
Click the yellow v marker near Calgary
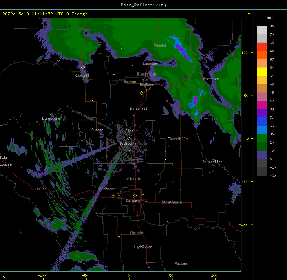click(143, 194)
